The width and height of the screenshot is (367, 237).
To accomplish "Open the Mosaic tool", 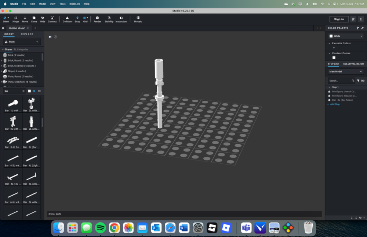I will coord(138,19).
